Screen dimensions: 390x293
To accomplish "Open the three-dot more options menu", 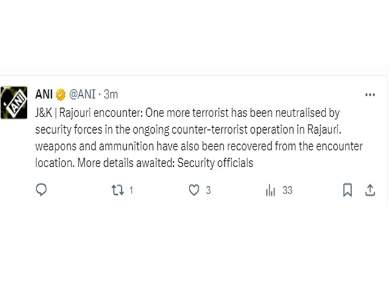I will pos(370,95).
